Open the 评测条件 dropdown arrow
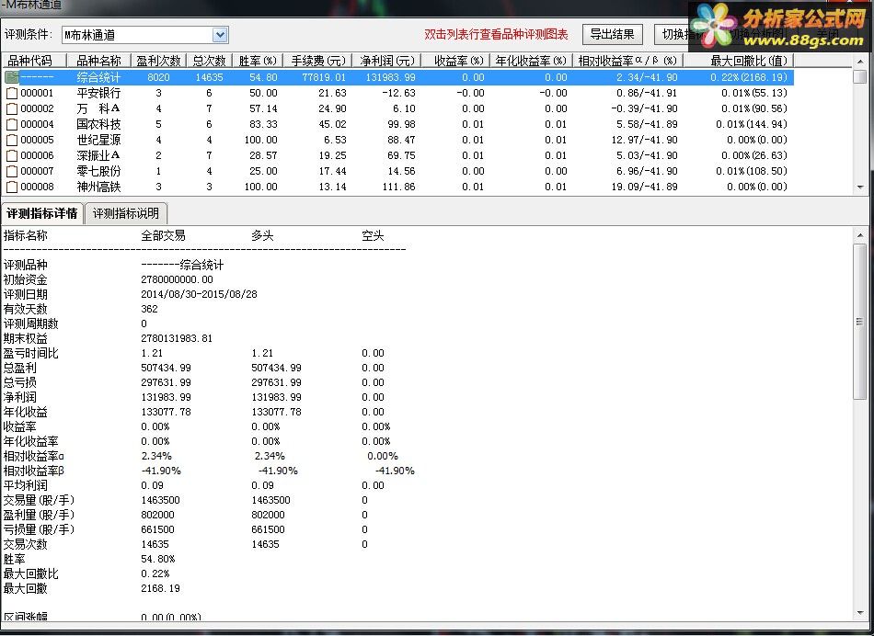 (220, 35)
